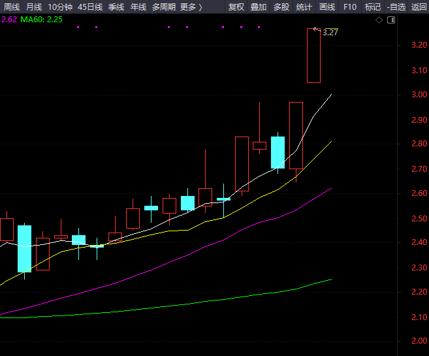Click 标记 mark button
Image resolution: width=429 pixels, height=356 pixels.
coord(373,7)
